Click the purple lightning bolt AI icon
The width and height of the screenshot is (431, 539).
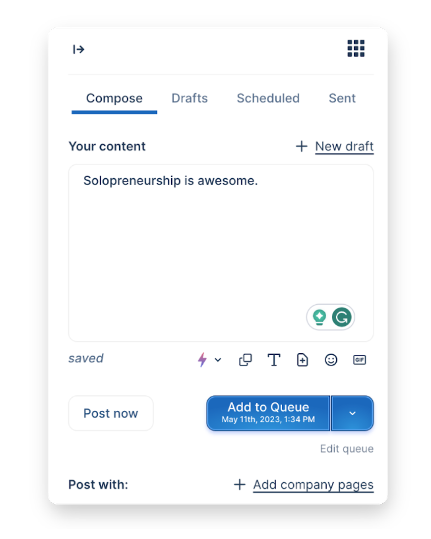[202, 360]
